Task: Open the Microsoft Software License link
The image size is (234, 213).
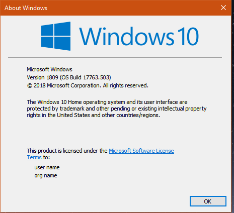Action: pos(141,151)
